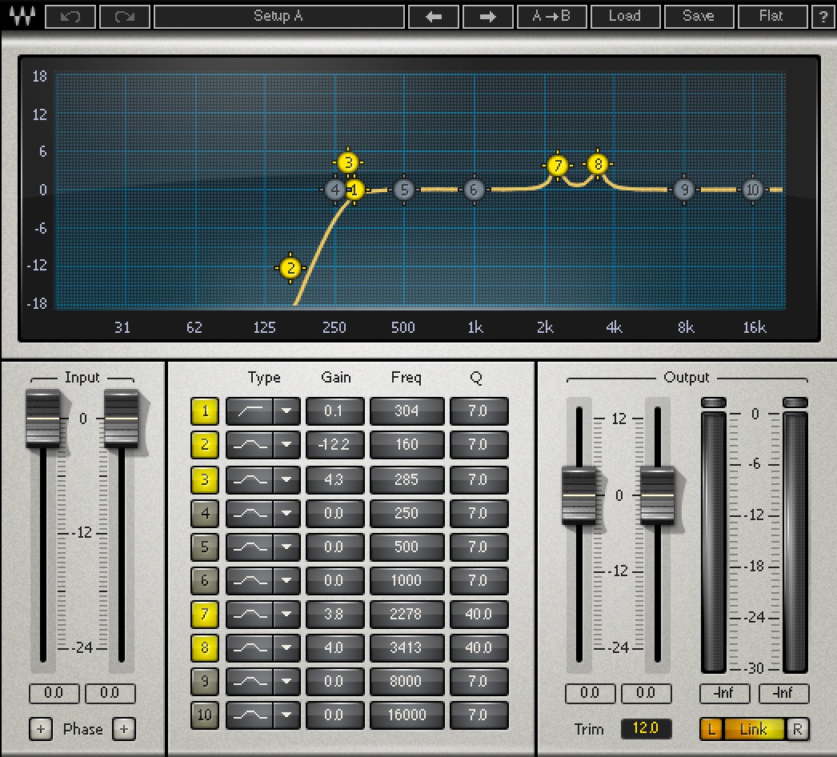Open the Setup A preset menu
The width and height of the screenshot is (837, 757).
[278, 17]
